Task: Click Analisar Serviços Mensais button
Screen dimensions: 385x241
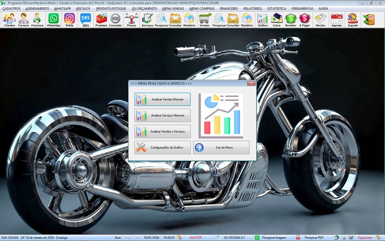Action: point(163,115)
